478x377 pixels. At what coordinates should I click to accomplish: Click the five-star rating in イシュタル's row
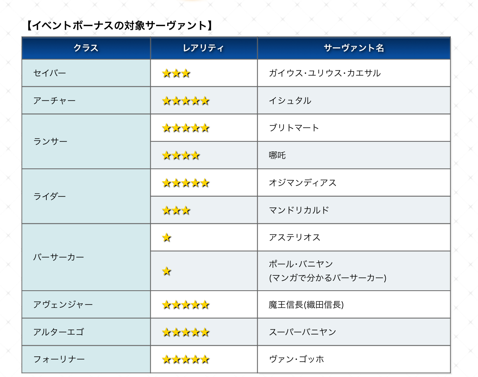(186, 101)
